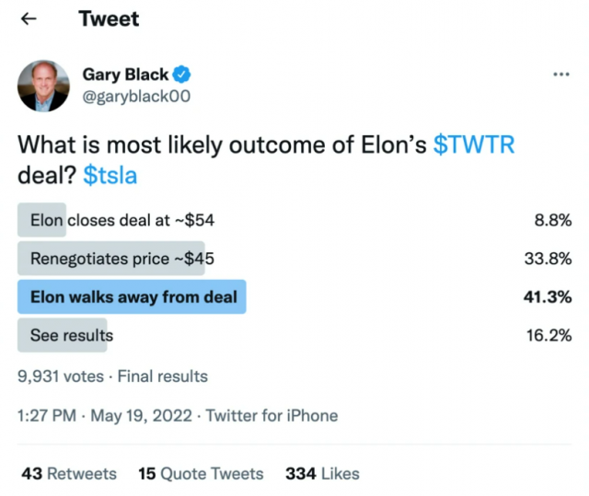
Task: View the 43 Retweets list
Action: click(69, 474)
